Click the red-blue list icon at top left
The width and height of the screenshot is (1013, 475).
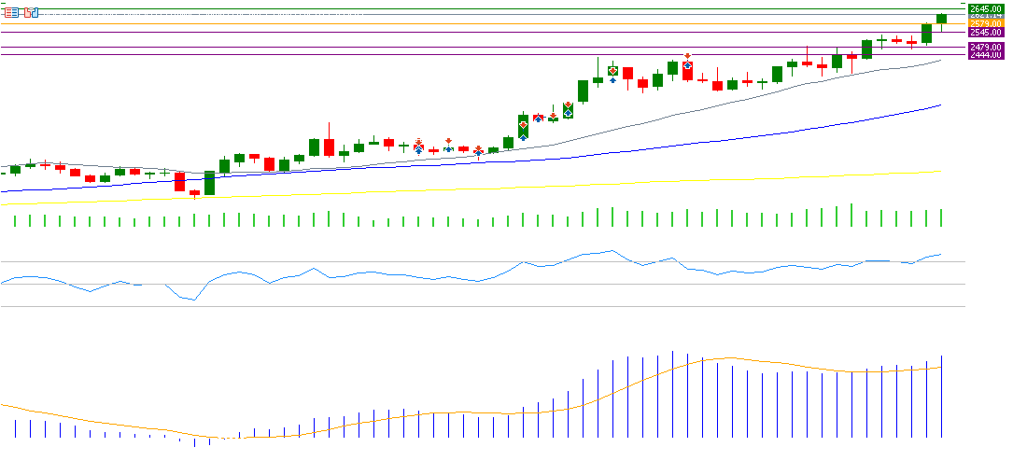tap(12, 13)
